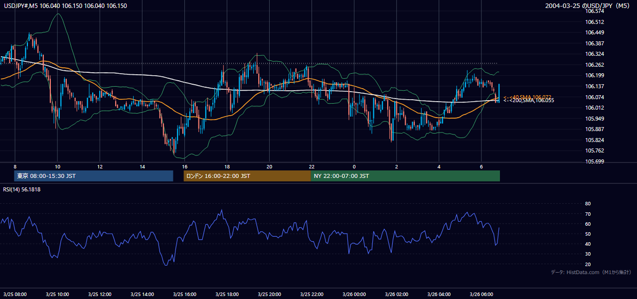Click RSI scale value 40
The height and width of the screenshot is (299, 637).
[588, 244]
